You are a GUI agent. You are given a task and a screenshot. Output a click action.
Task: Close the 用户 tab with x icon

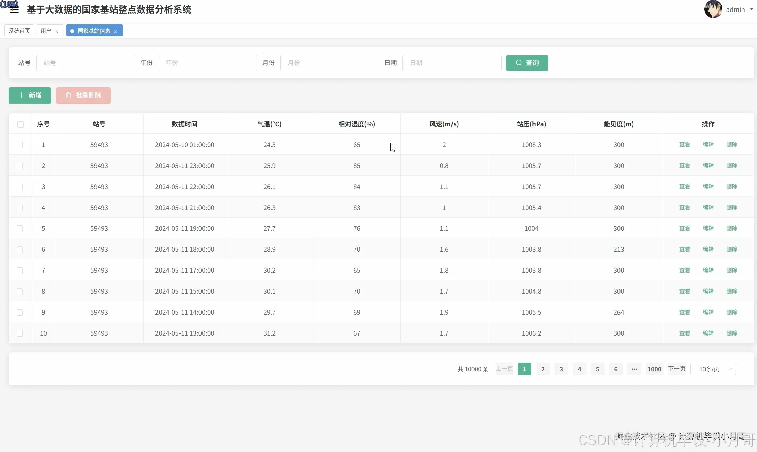click(x=57, y=31)
